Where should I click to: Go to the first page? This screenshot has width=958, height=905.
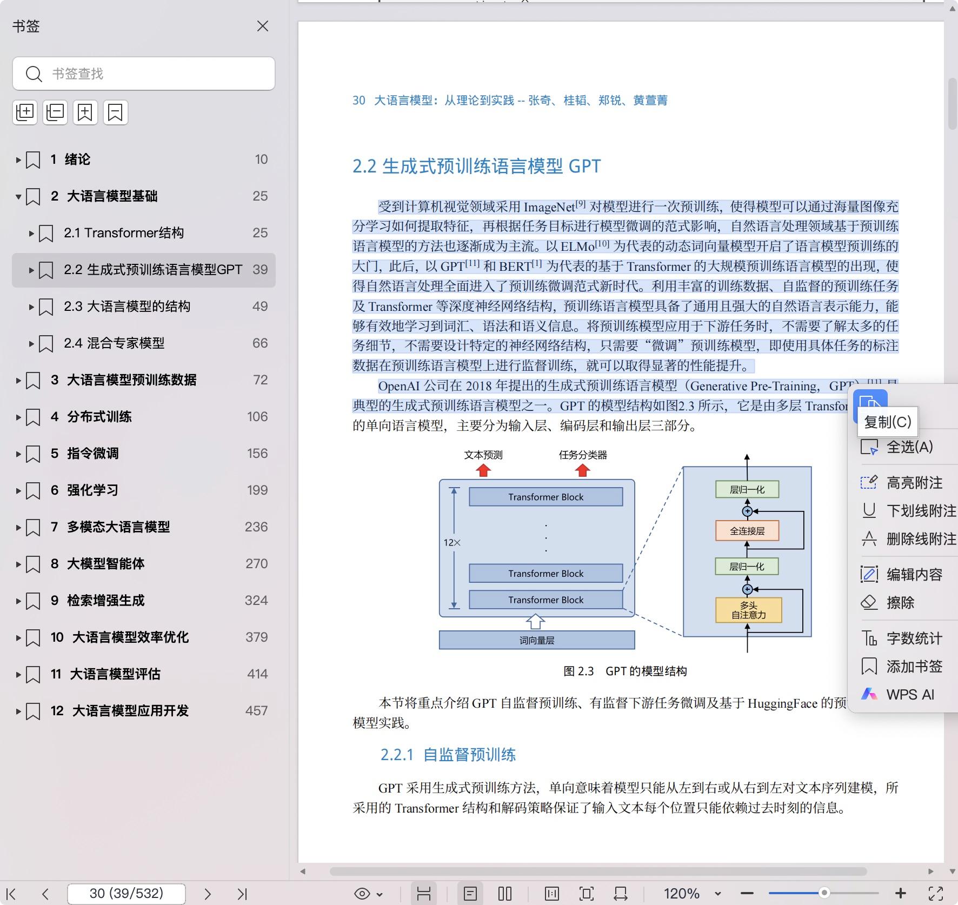11,894
